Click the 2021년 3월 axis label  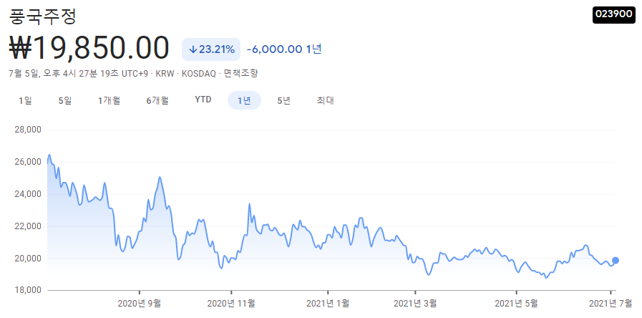coord(415,303)
